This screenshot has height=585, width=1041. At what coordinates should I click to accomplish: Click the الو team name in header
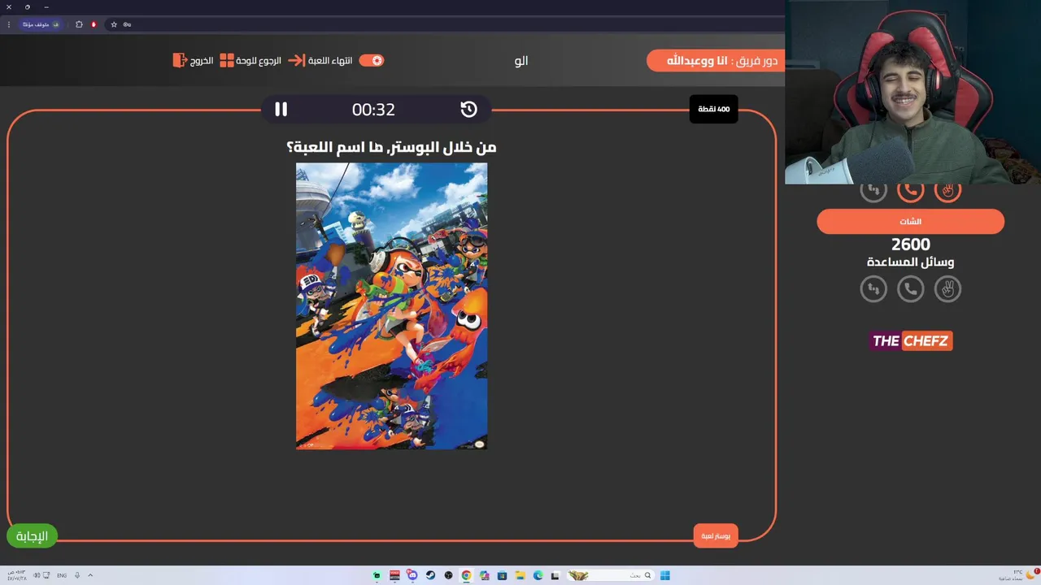pos(521,60)
